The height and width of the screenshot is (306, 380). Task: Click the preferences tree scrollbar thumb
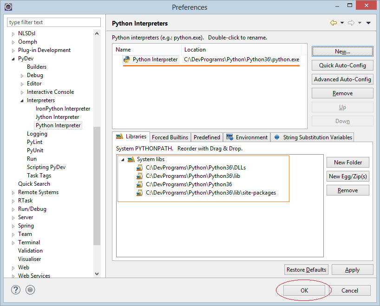click(x=97, y=186)
